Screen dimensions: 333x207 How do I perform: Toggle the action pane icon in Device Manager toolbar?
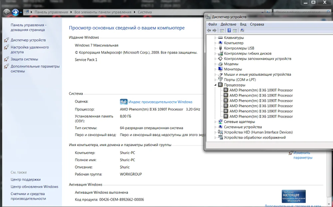(x=235, y=31)
